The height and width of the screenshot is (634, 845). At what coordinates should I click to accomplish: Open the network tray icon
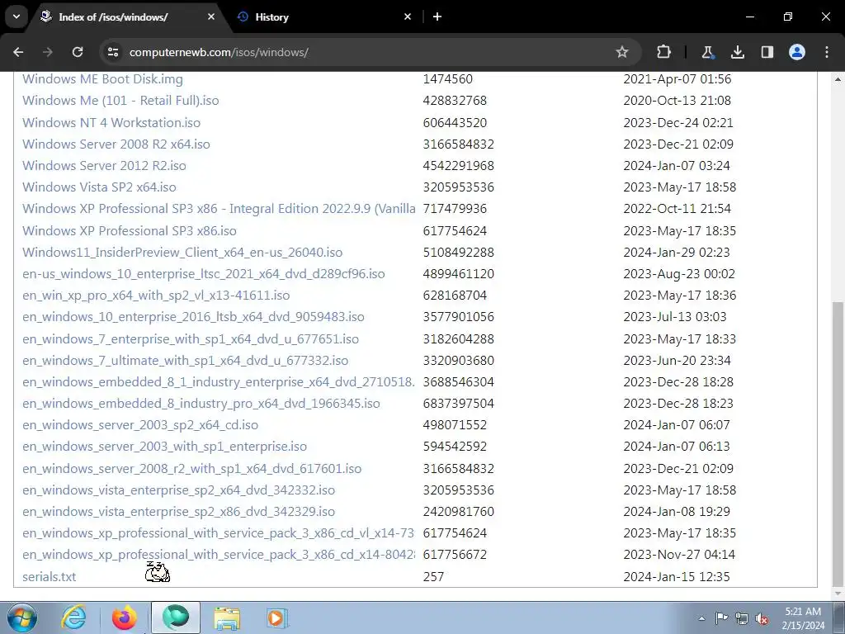tap(742, 618)
